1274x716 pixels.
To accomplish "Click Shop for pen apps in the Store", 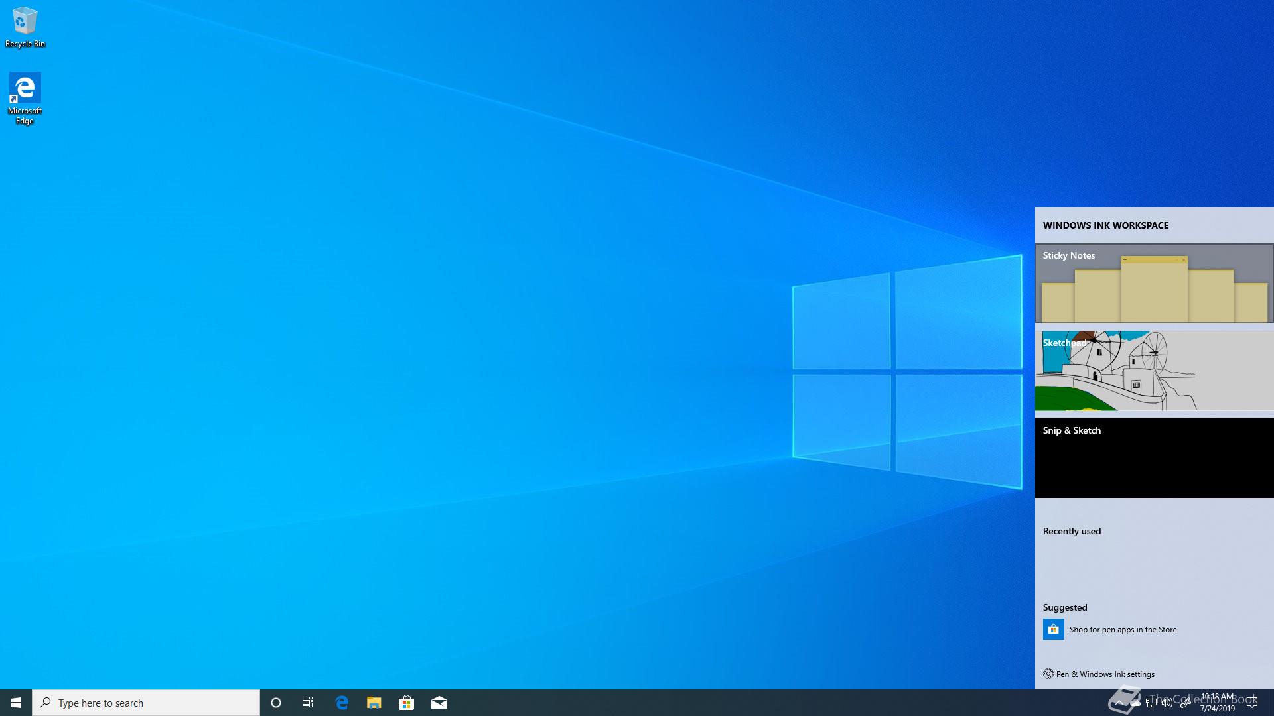I will 1123,630.
